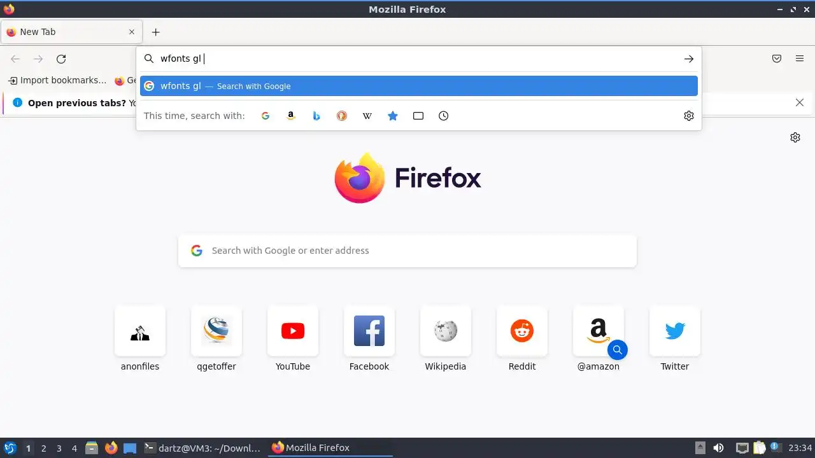Search in open Tabs icon
Image resolution: width=815 pixels, height=458 pixels.
click(x=418, y=116)
